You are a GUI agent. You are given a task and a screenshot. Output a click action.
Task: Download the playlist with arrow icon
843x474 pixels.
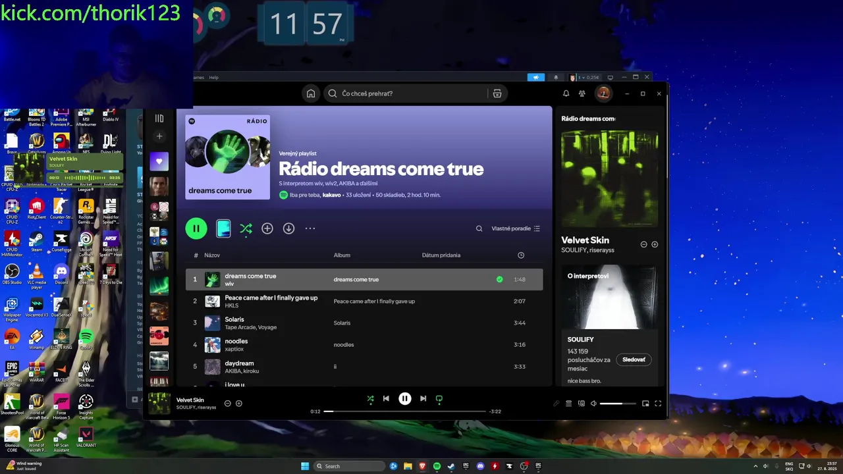click(288, 228)
